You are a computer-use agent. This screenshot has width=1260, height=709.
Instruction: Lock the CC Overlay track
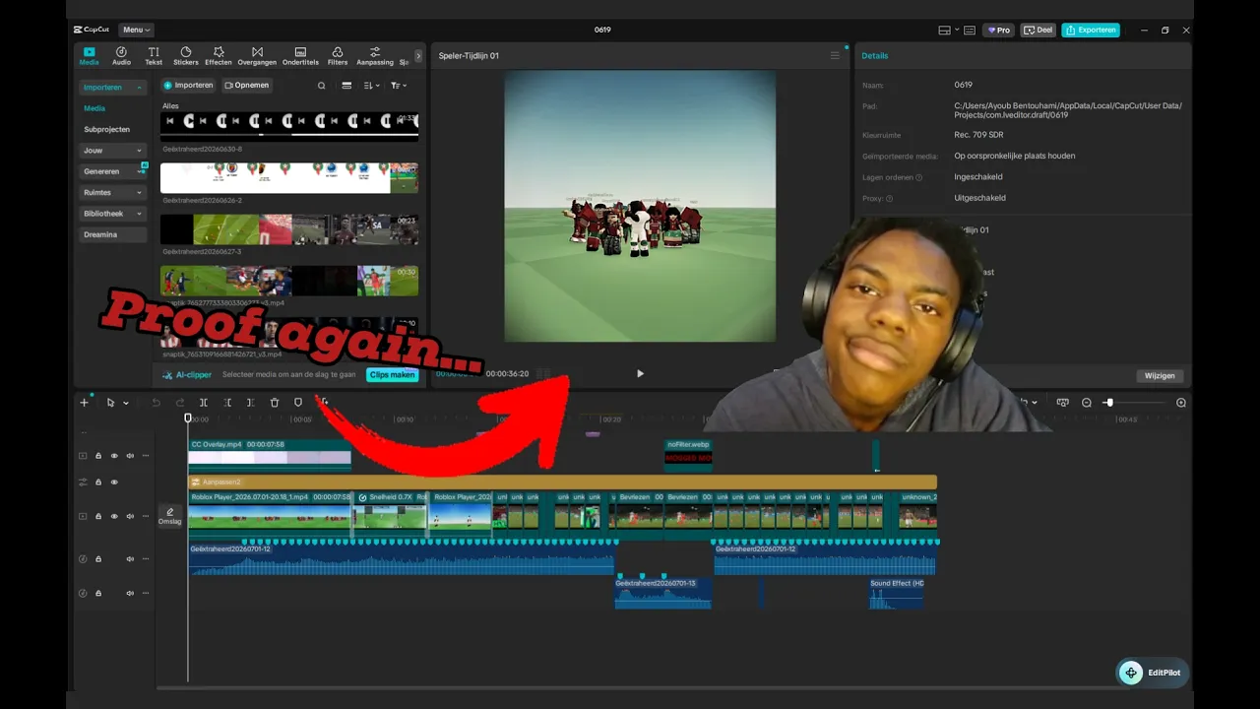[98, 456]
